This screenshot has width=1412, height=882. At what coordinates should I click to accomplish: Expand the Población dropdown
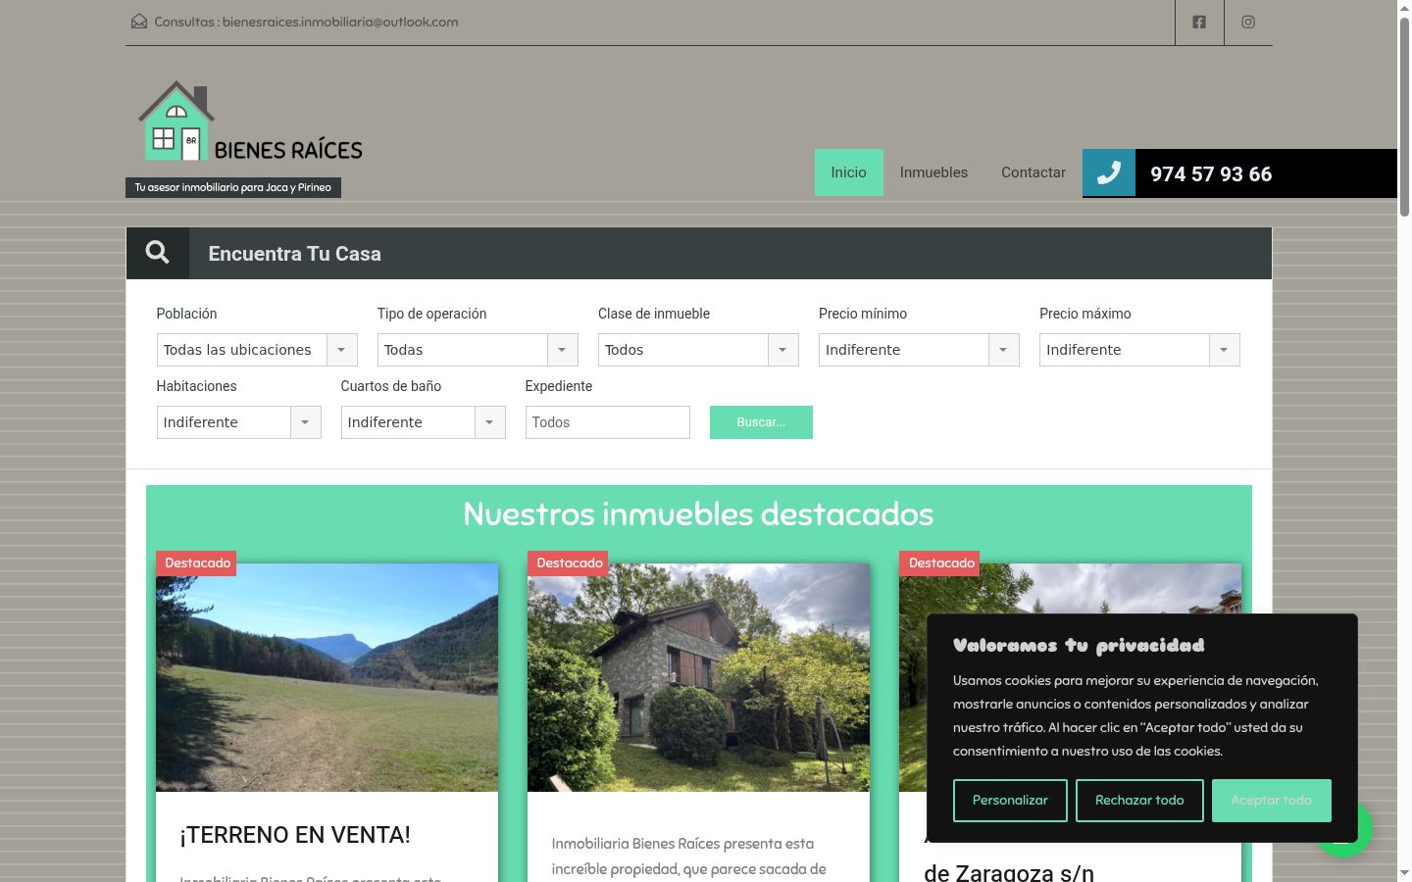(257, 350)
